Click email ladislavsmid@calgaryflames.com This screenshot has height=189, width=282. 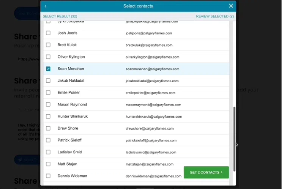[151, 153]
